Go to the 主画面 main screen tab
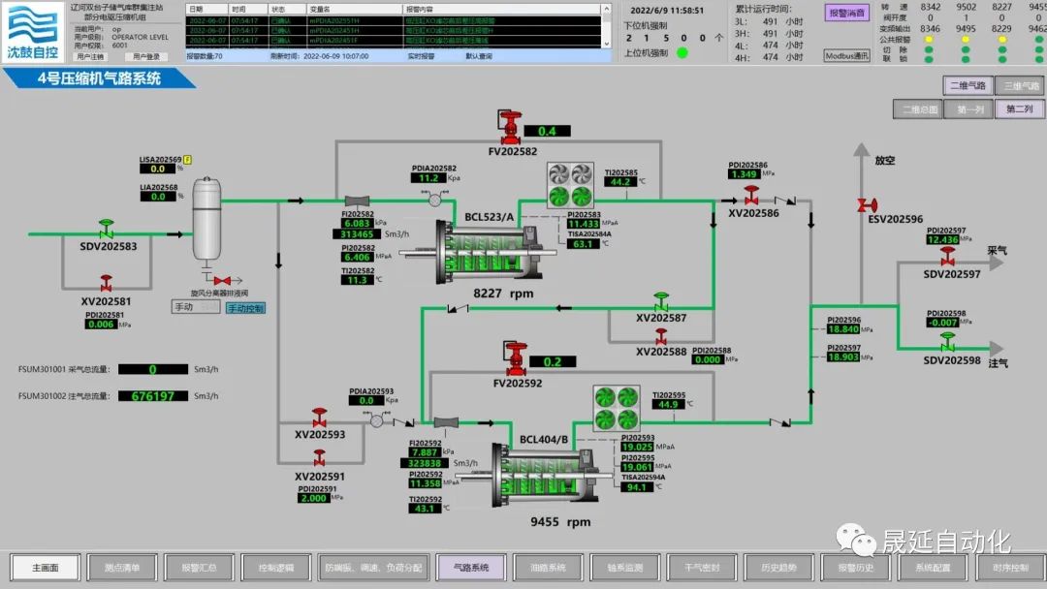 [x=46, y=568]
